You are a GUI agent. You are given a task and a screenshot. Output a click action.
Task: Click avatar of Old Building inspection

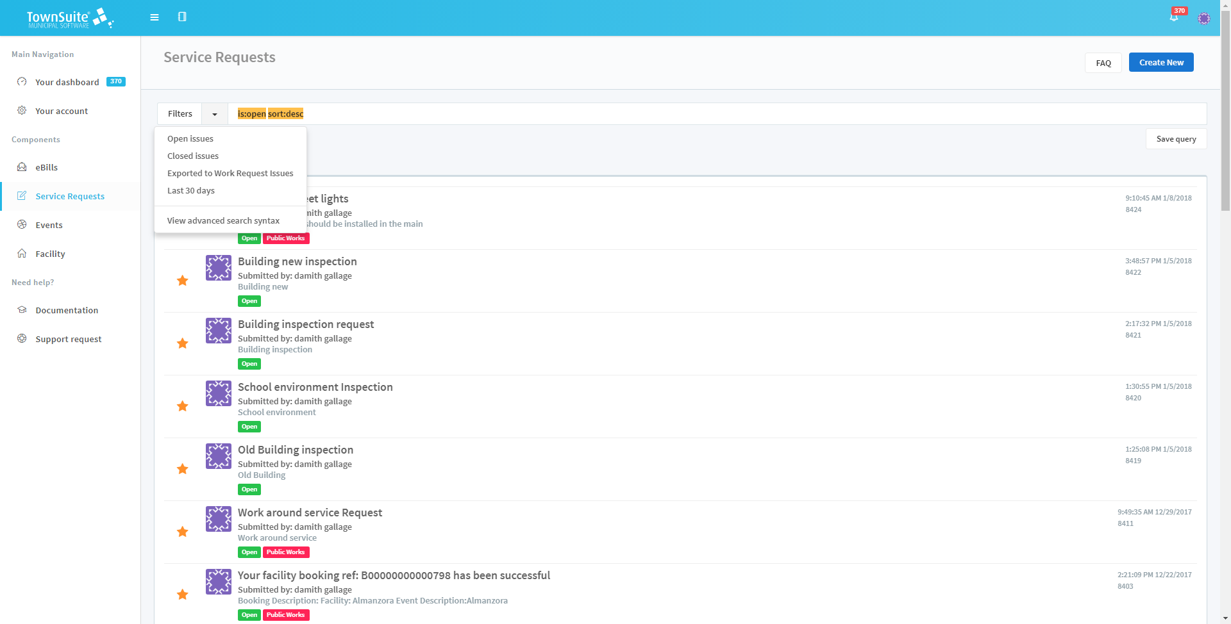(219, 456)
